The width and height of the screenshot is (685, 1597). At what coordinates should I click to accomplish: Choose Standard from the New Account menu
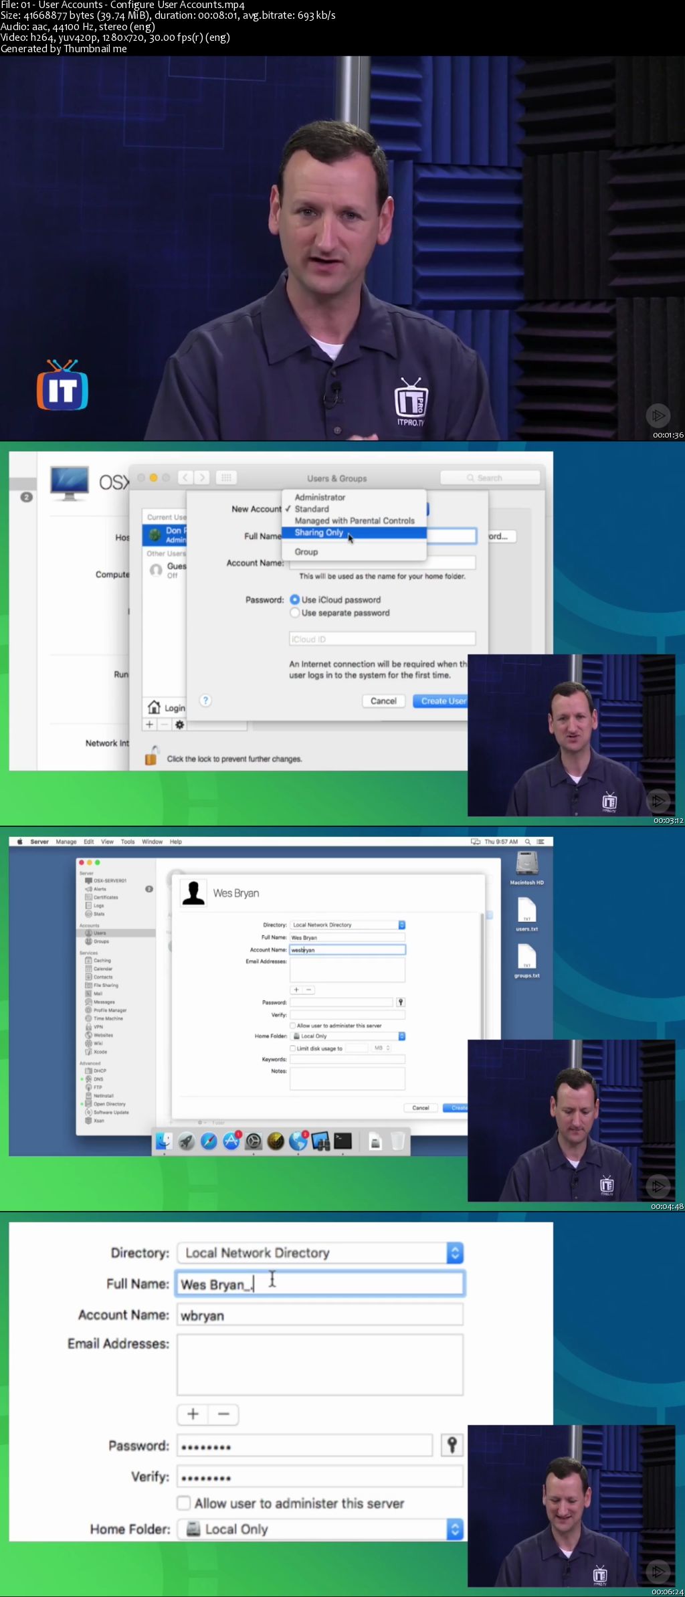(x=312, y=509)
